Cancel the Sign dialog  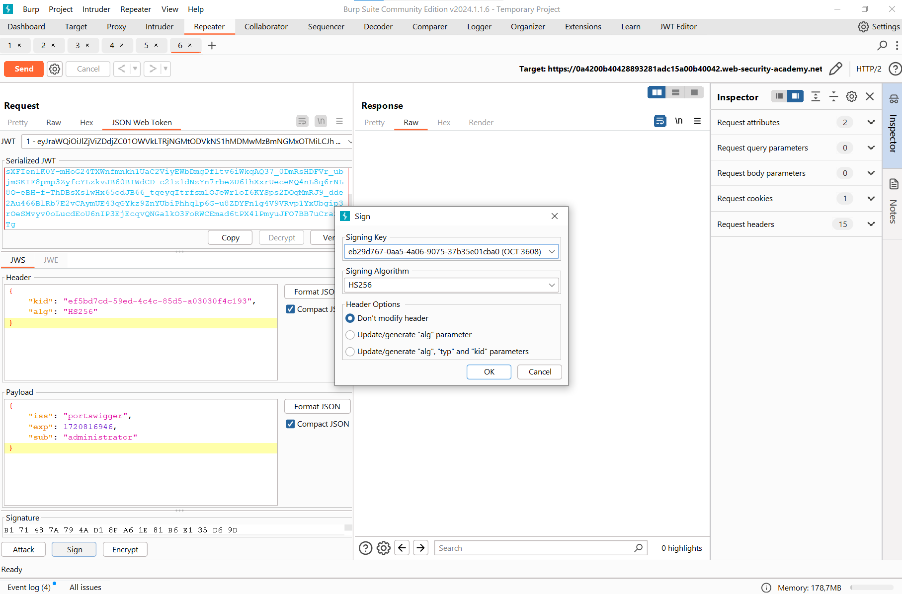[x=540, y=372]
